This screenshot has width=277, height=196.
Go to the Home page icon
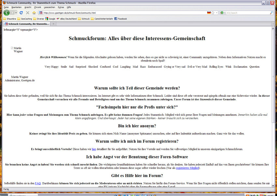click(x=34, y=13)
